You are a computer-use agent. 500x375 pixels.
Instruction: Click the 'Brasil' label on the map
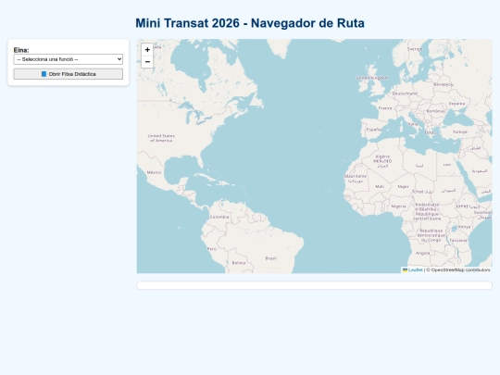point(271,258)
